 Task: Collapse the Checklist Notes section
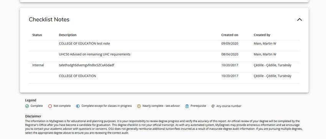(x=300, y=20)
